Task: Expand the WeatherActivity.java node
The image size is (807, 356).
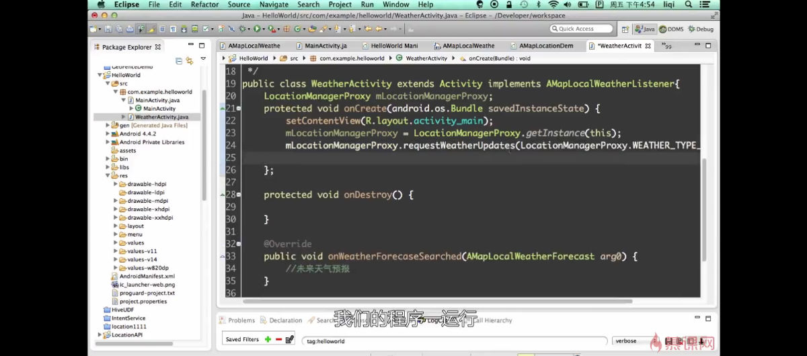Action: point(124,117)
